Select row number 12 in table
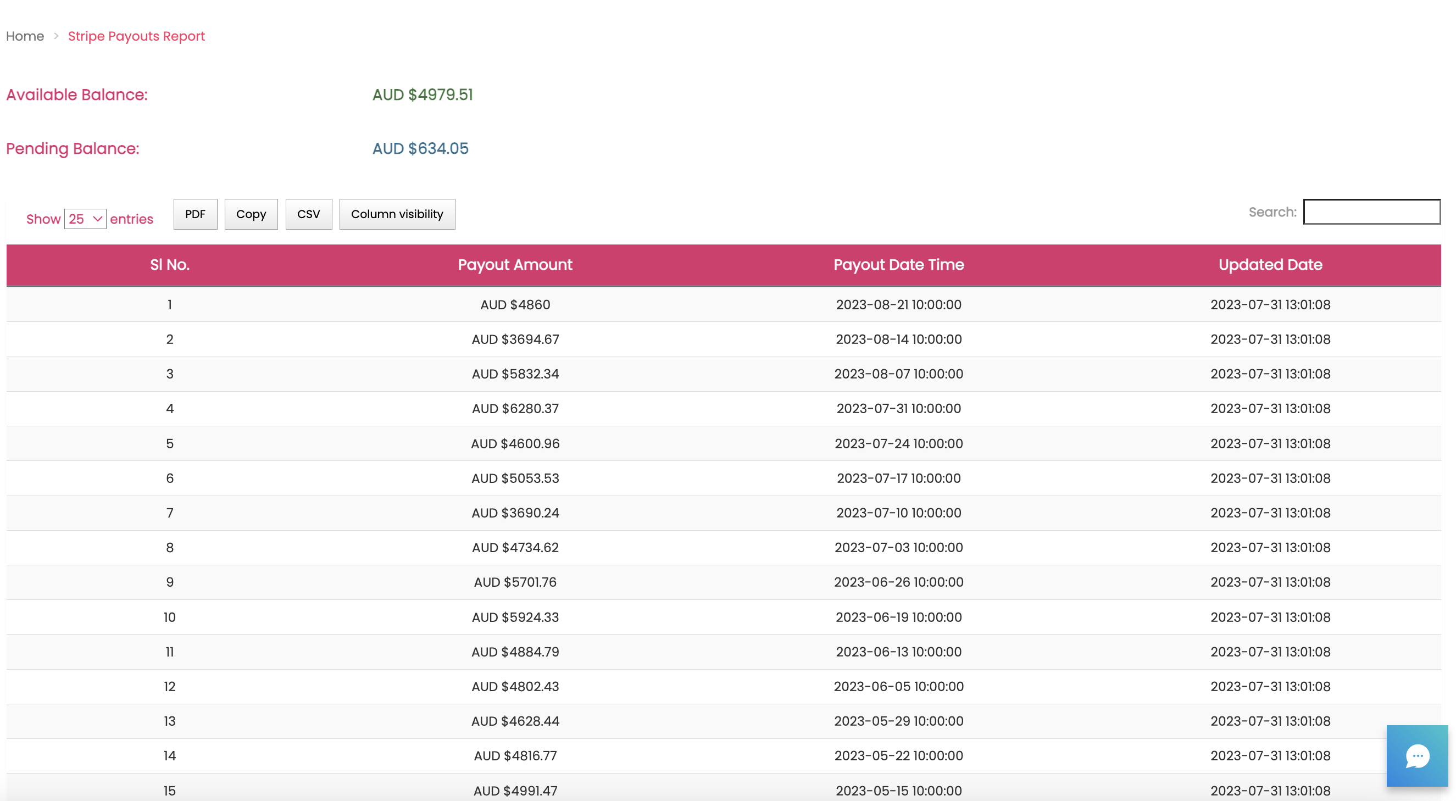This screenshot has width=1456, height=801. pos(170,686)
